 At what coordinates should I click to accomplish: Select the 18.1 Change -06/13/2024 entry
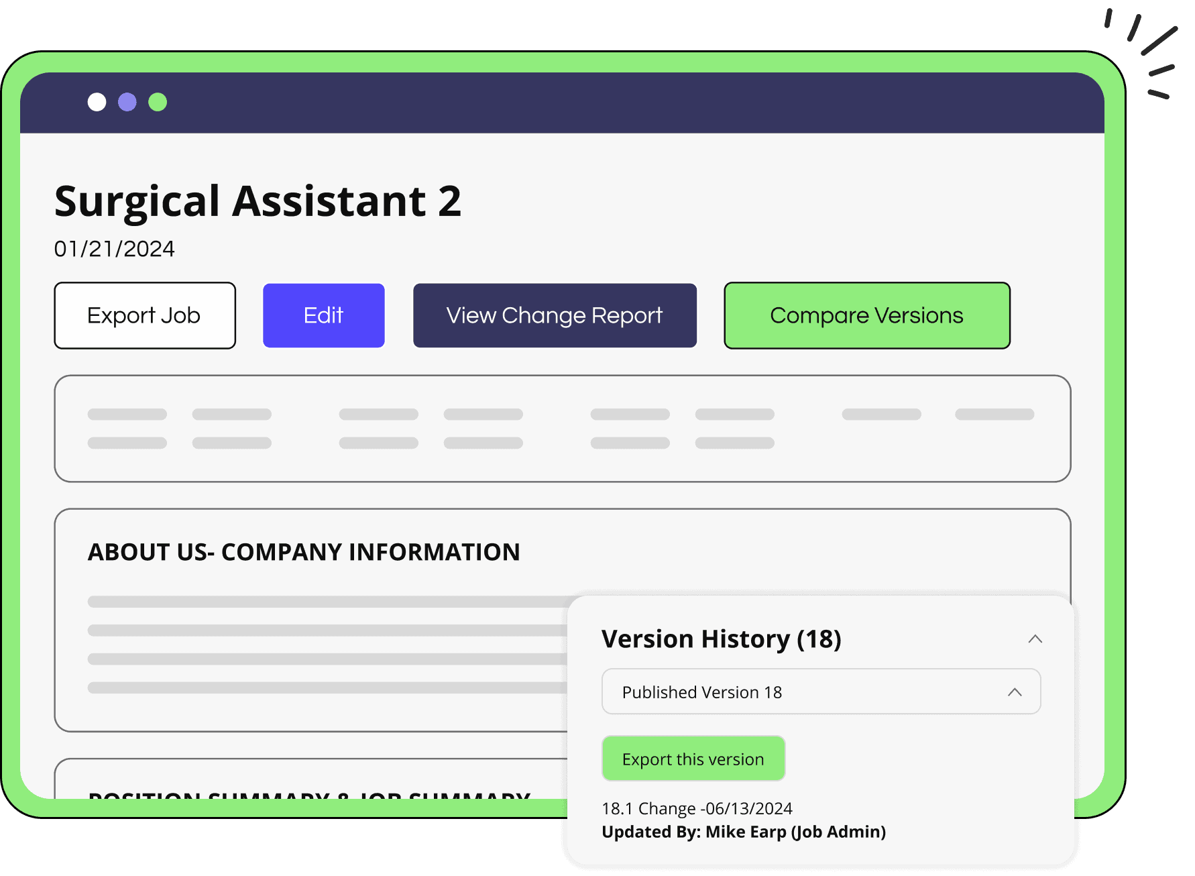tap(697, 808)
